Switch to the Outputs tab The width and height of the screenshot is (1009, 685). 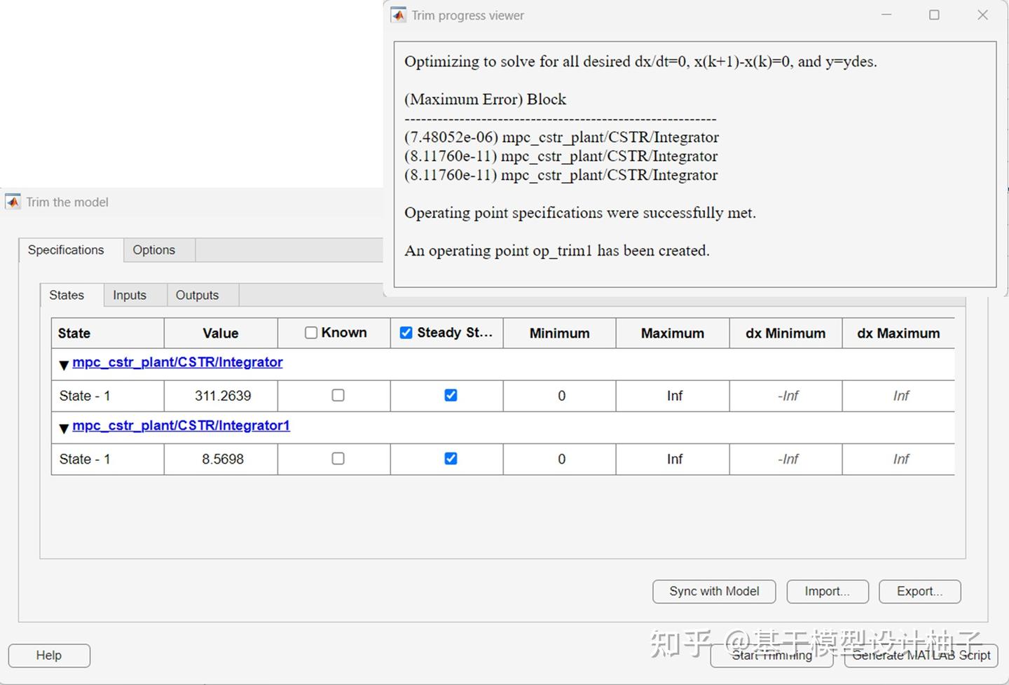coord(197,295)
